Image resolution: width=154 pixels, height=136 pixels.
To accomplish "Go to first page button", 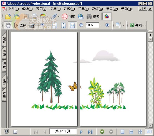I will (x=36, y=132).
